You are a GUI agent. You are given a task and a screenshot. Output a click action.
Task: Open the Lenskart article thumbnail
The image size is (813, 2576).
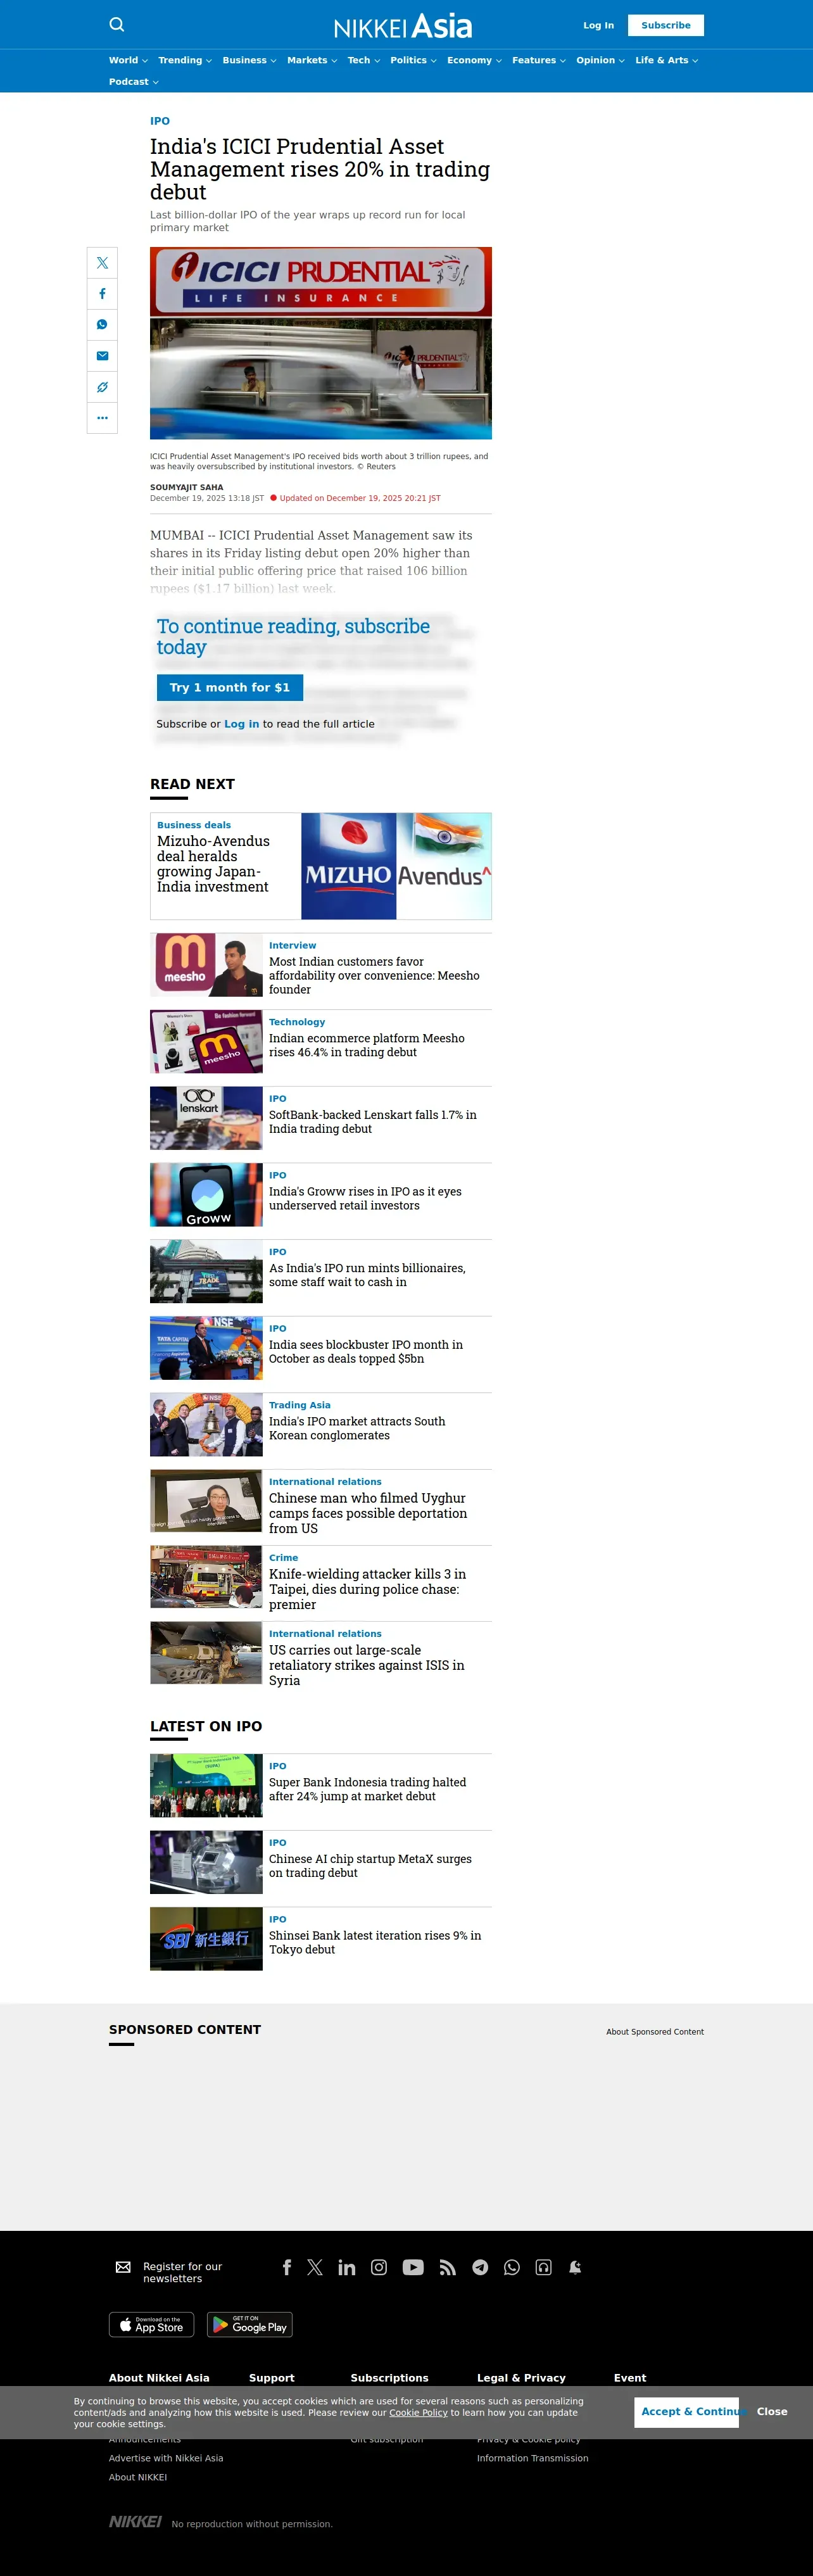click(206, 1118)
